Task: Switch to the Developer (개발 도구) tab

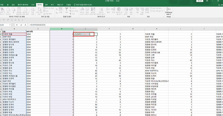Action: [60, 5]
